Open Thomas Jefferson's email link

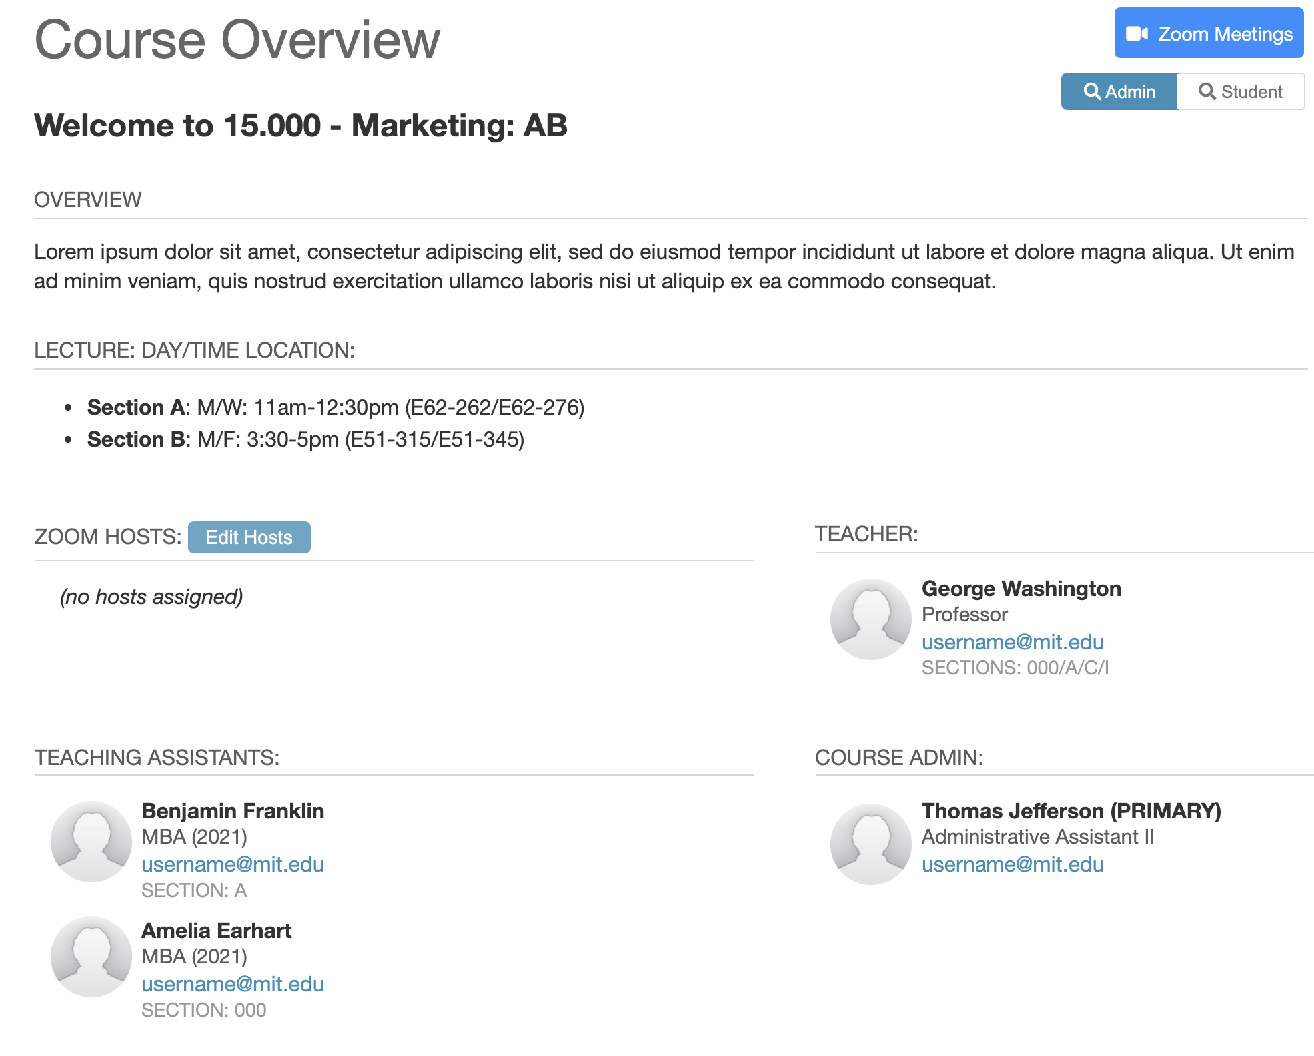pyautogui.click(x=1013, y=864)
